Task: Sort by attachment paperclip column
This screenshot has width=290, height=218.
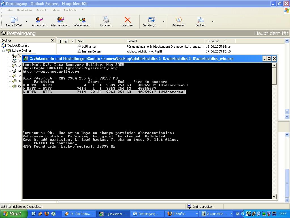Action: pos(66,41)
